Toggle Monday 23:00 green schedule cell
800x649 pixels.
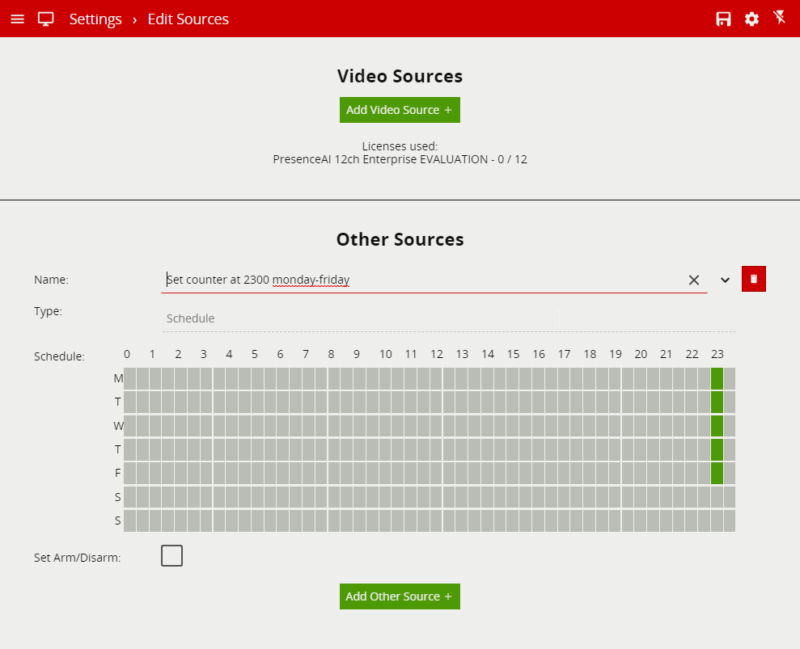(717, 378)
